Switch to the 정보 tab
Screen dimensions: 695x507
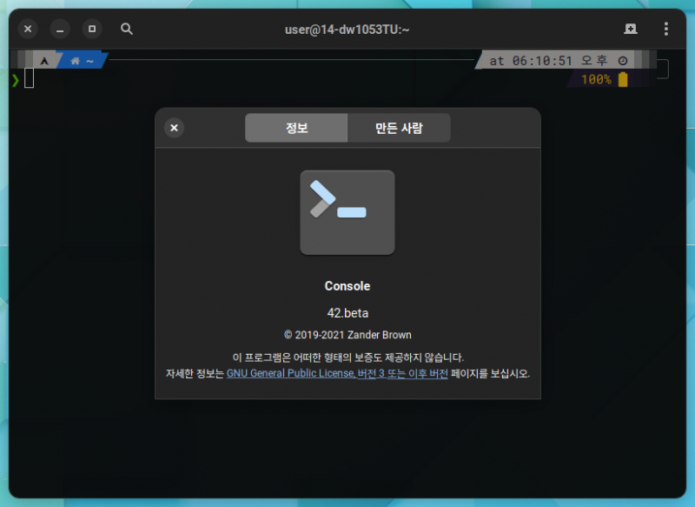coord(296,128)
